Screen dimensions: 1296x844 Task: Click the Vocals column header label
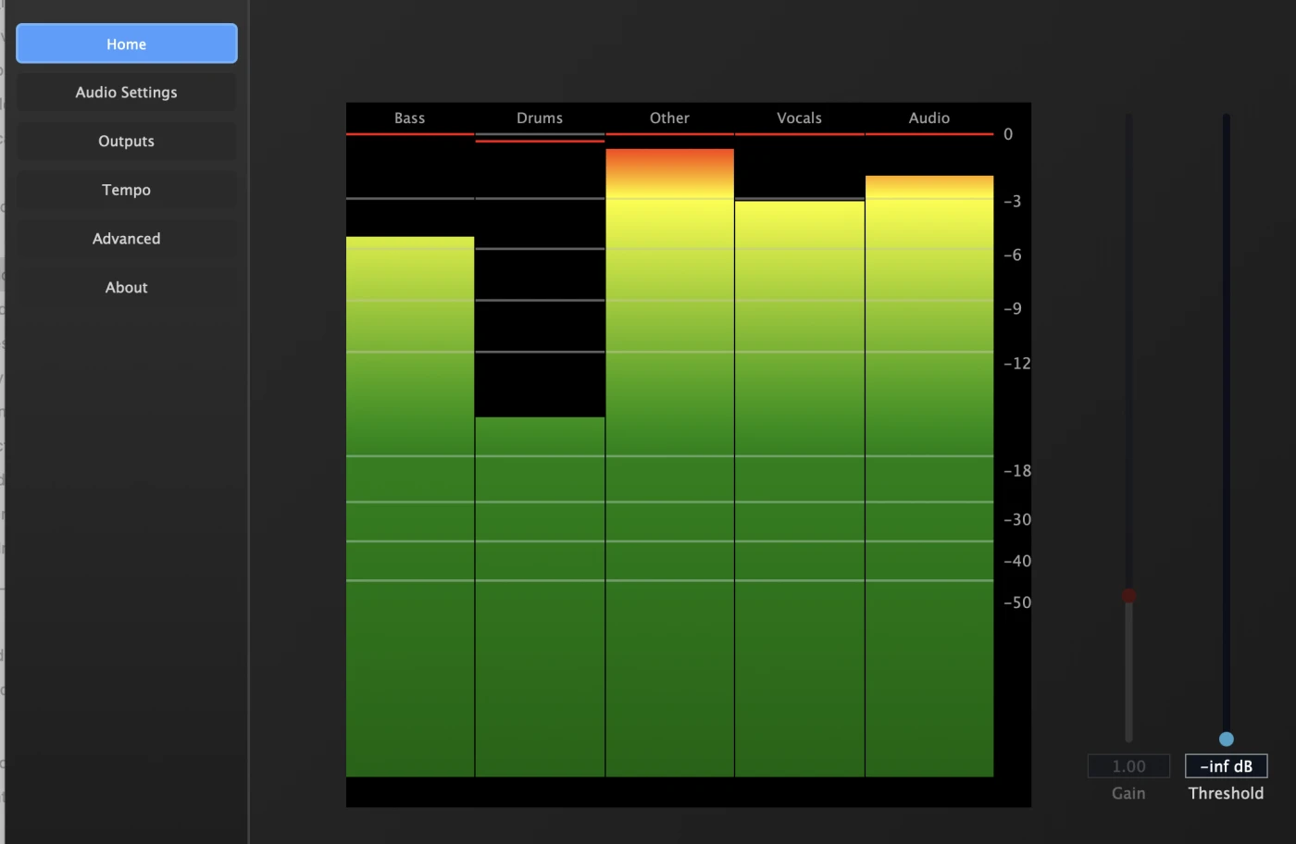tap(800, 118)
